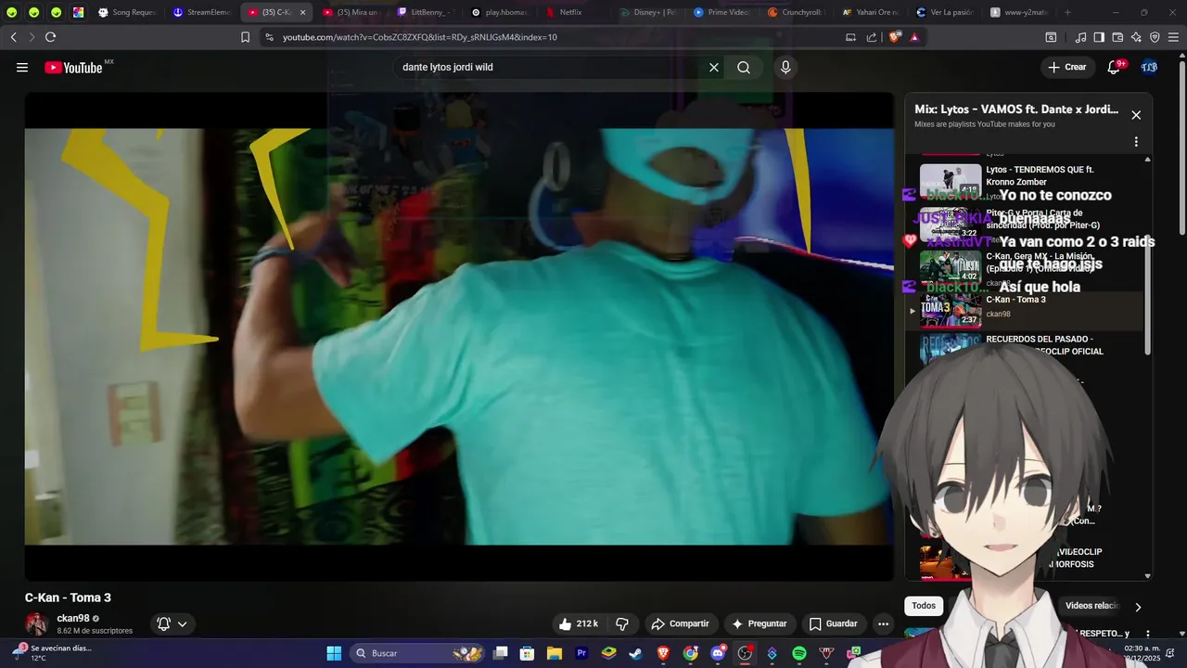The image size is (1187, 668).
Task: Open the Brave Rewards triangle icon
Action: (914, 37)
